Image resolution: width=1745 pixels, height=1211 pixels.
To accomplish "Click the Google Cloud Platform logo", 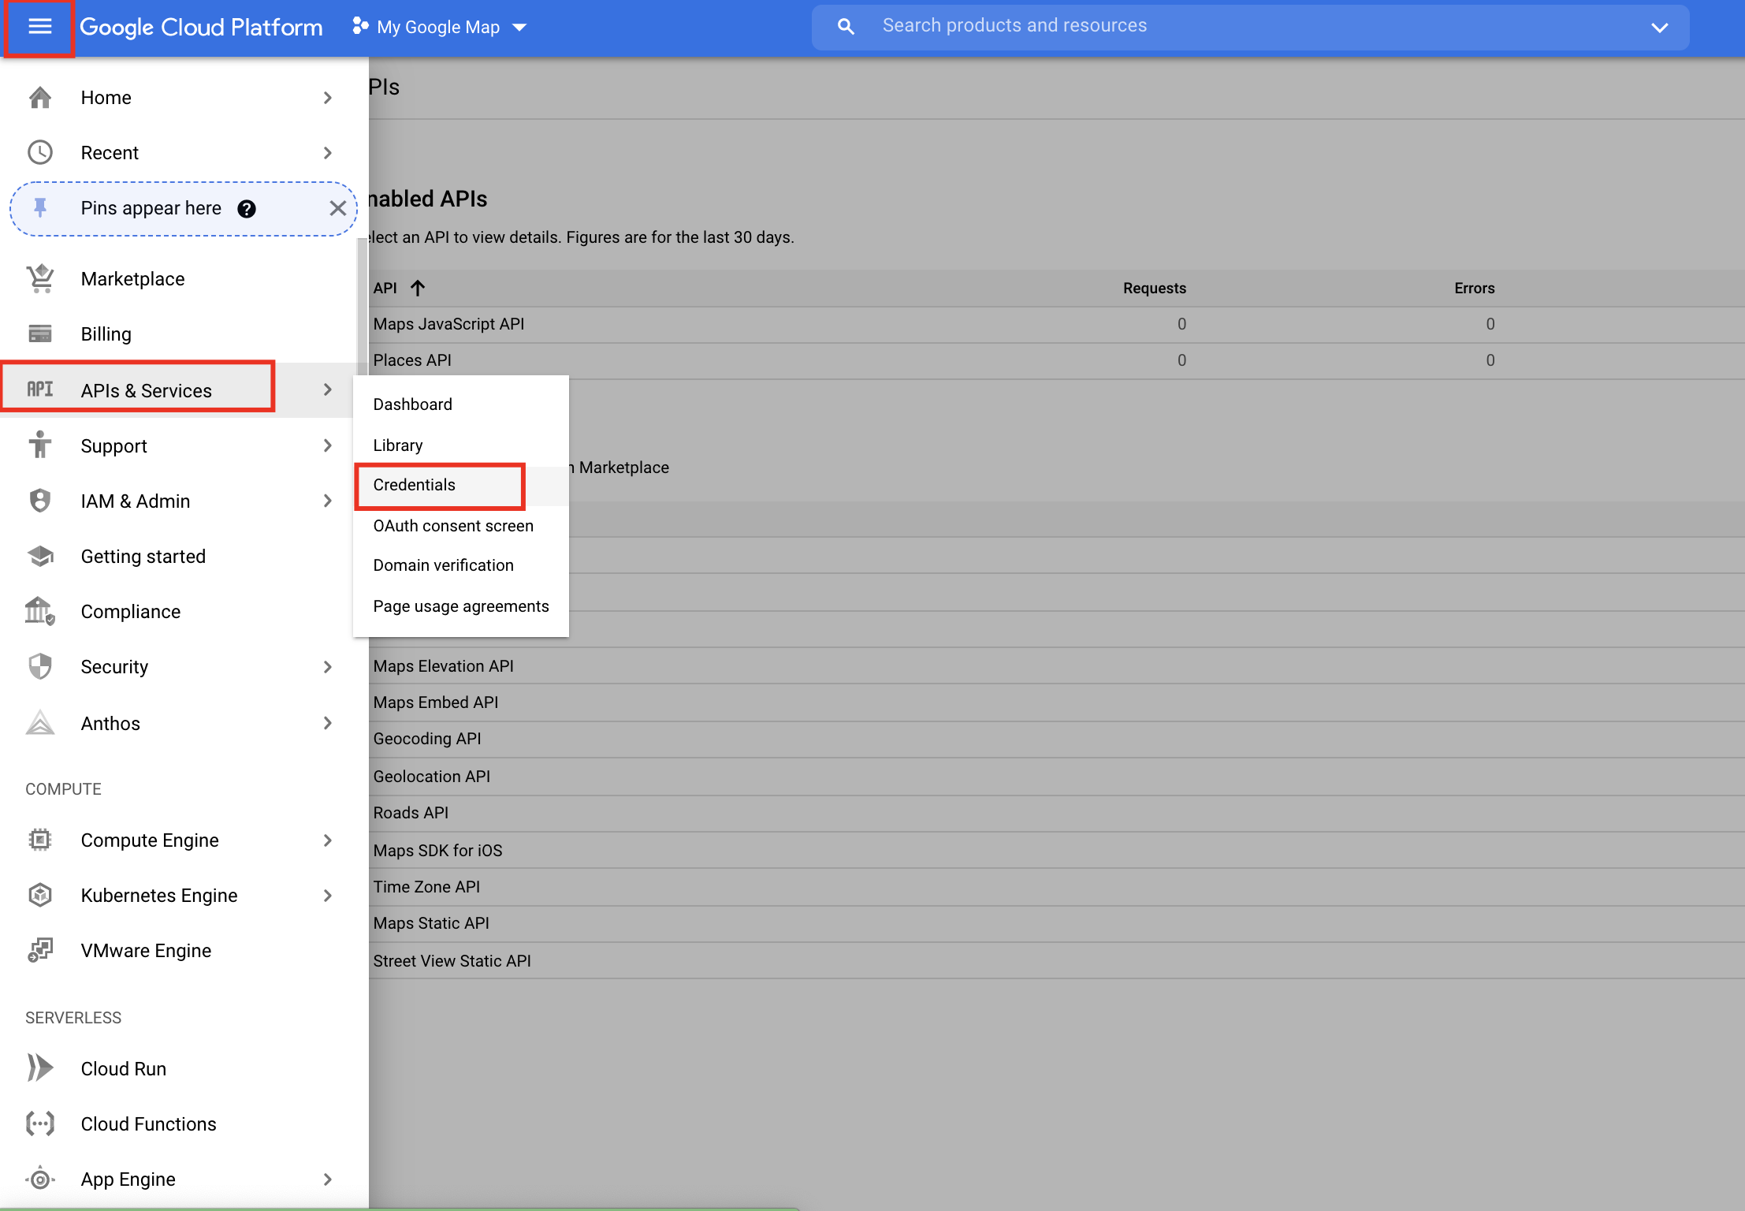I will [201, 27].
